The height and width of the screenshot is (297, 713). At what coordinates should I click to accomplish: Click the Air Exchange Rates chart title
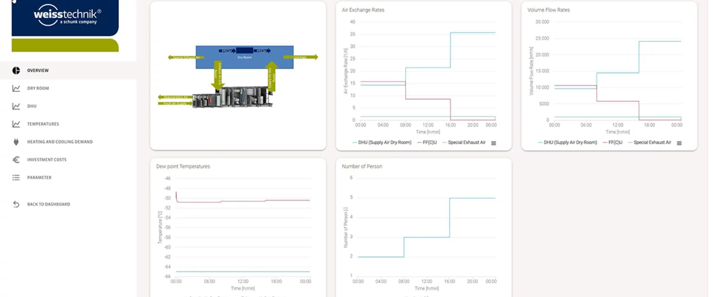coord(363,10)
